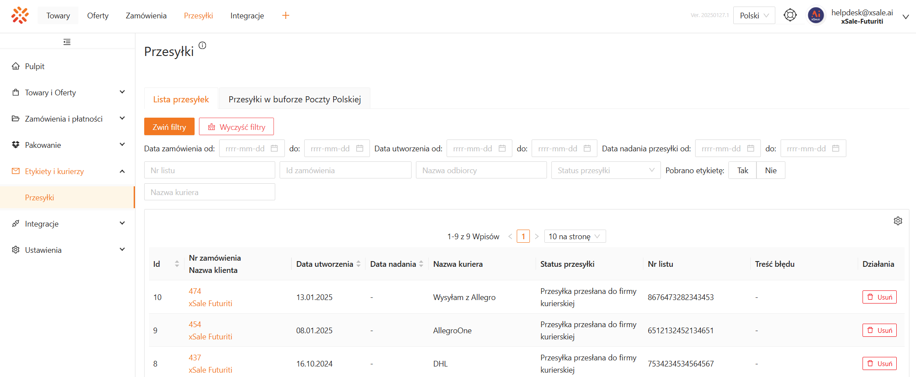This screenshot has width=916, height=377.
Task: Select Tak for Pobrano etykietę
Action: [x=742, y=171]
